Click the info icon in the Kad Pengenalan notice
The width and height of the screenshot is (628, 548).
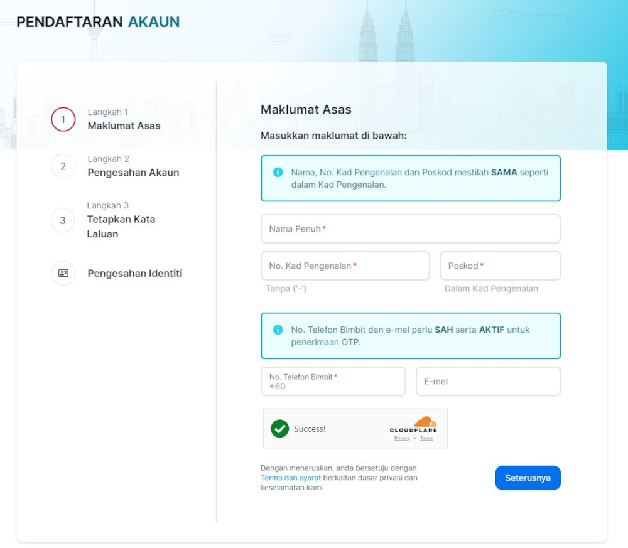[x=277, y=171]
